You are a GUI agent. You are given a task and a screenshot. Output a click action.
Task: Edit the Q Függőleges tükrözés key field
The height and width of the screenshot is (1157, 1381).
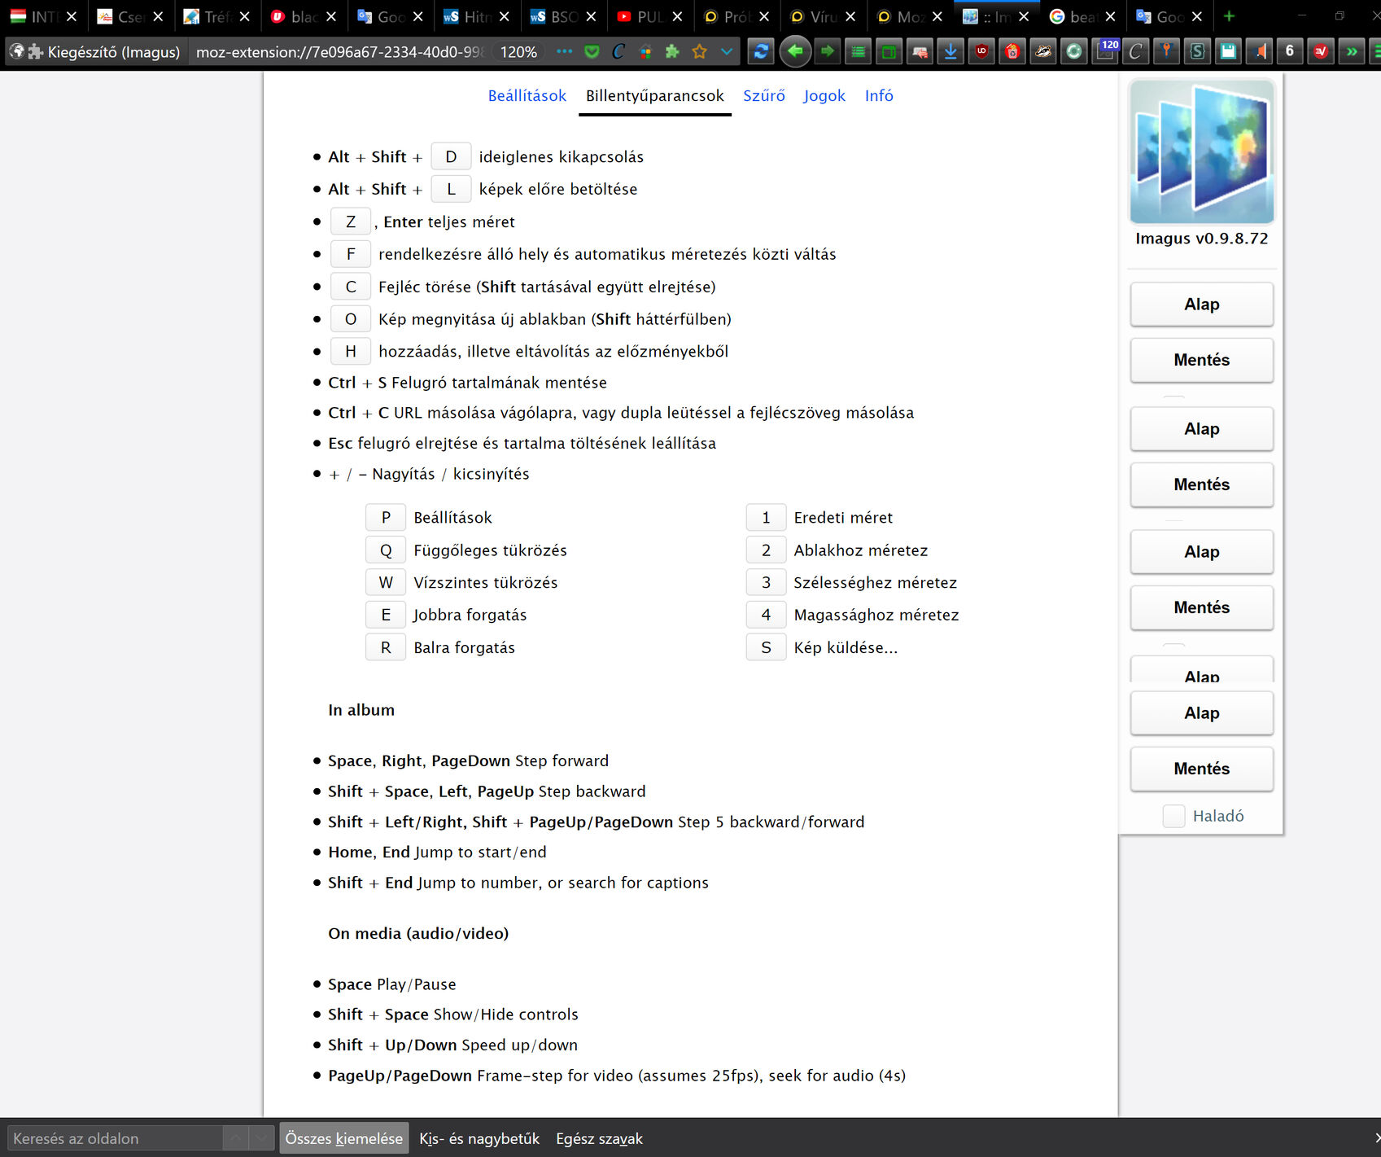pyautogui.click(x=386, y=550)
